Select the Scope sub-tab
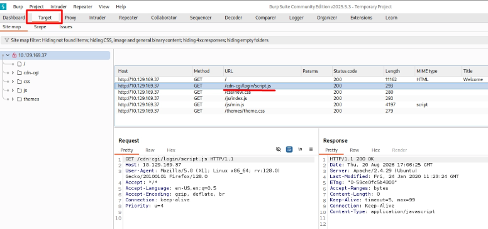Viewport: 488px width, 229px height. (x=40, y=27)
